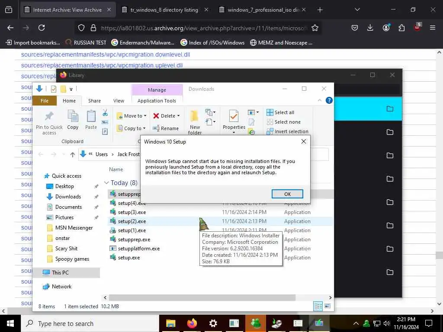Switch to tr_windows_8 directory listing tab
This screenshot has height=332, width=443.
164,10
